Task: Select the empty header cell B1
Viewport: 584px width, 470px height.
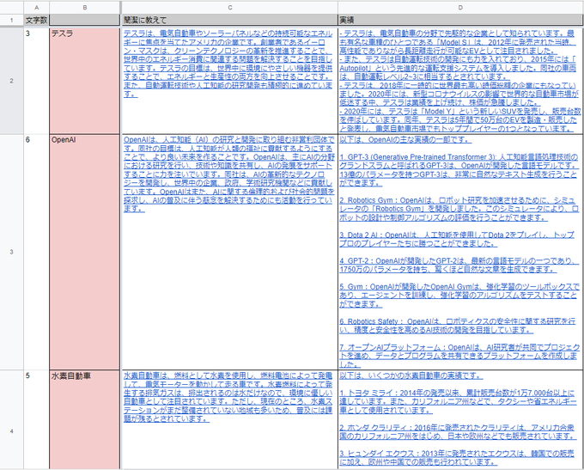Action: pos(85,20)
